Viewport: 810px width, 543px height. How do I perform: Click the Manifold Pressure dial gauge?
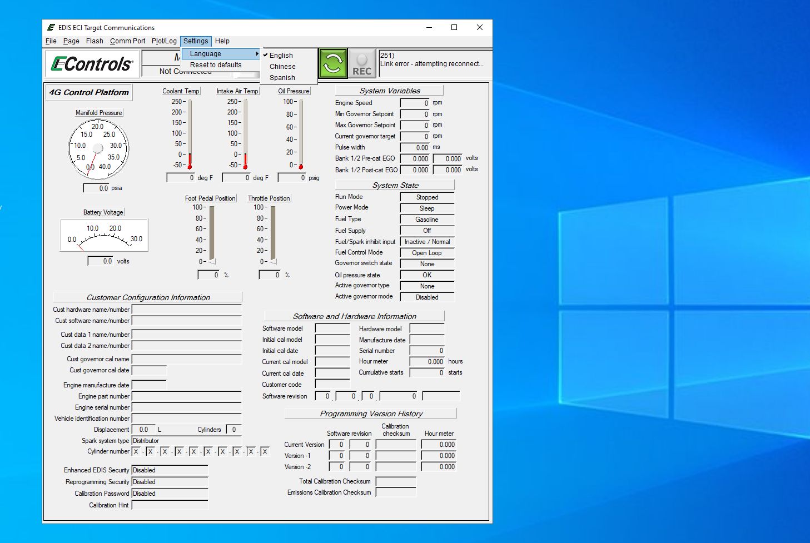pos(98,148)
